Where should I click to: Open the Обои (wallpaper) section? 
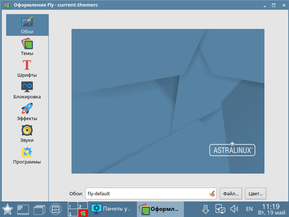(27, 25)
